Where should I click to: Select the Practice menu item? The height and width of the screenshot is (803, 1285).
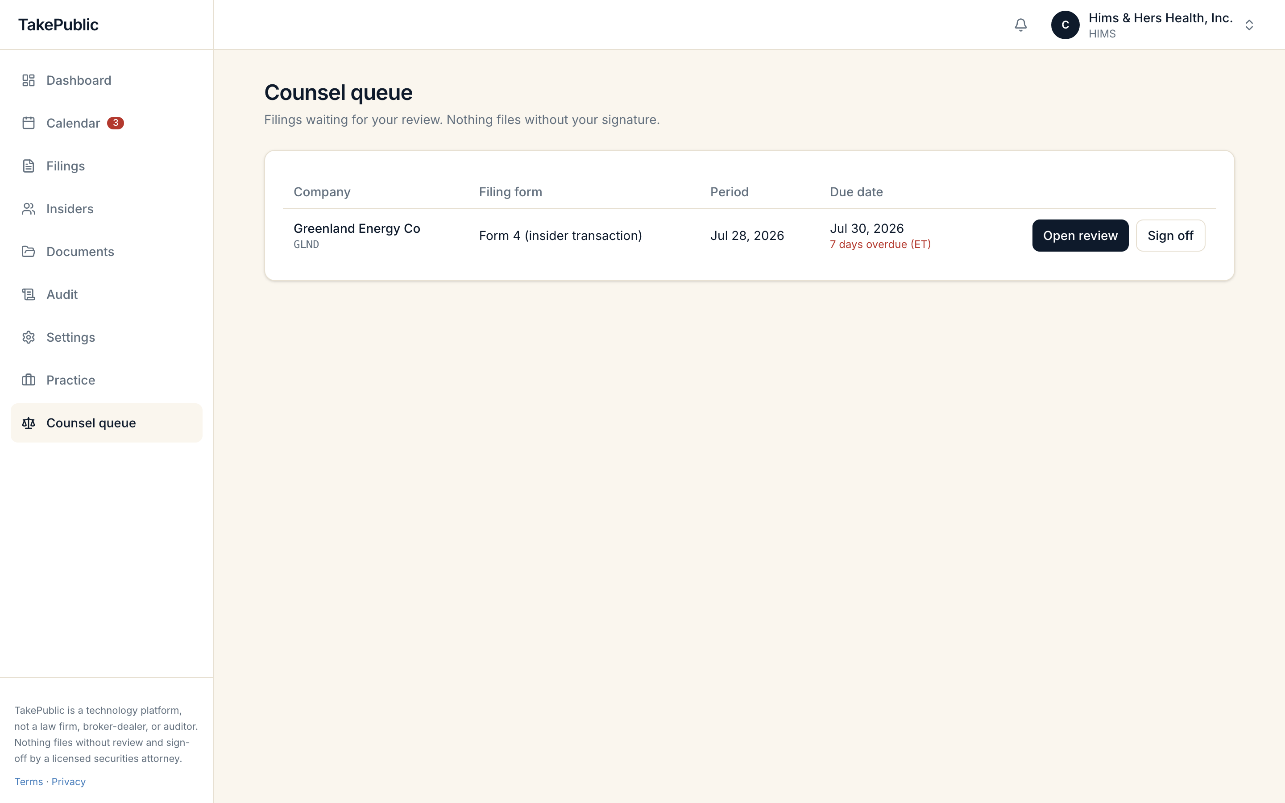point(107,380)
